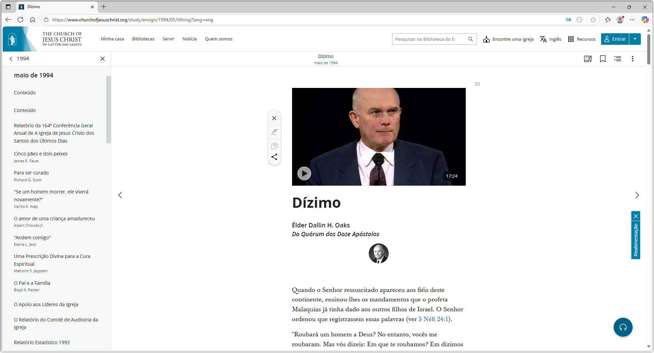Click the library search input field
Image resolution: width=654 pixels, height=353 pixels.
point(429,39)
